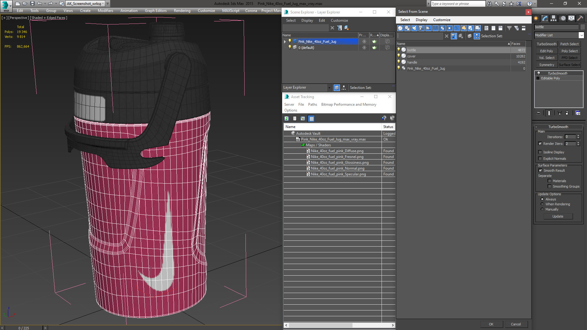Viewport: 587px width, 330px height.
Task: Click the Select All list icon
Action: [x=486, y=28]
